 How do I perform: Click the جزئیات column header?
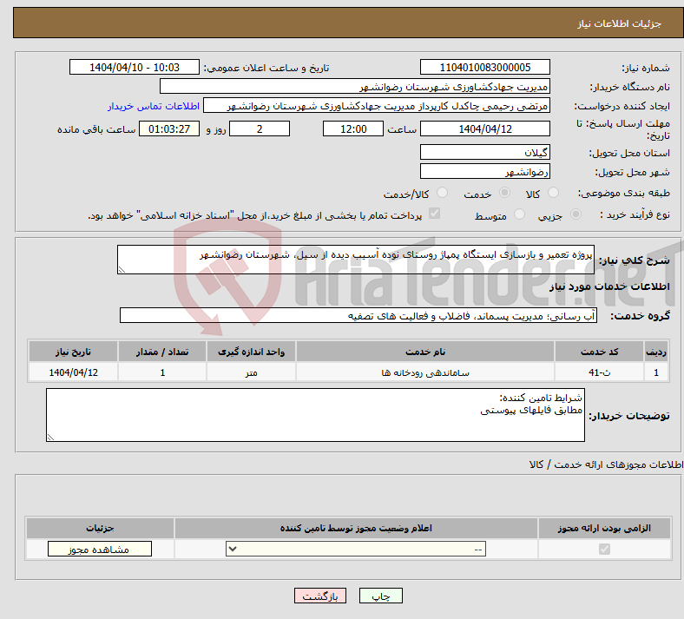pos(100,528)
